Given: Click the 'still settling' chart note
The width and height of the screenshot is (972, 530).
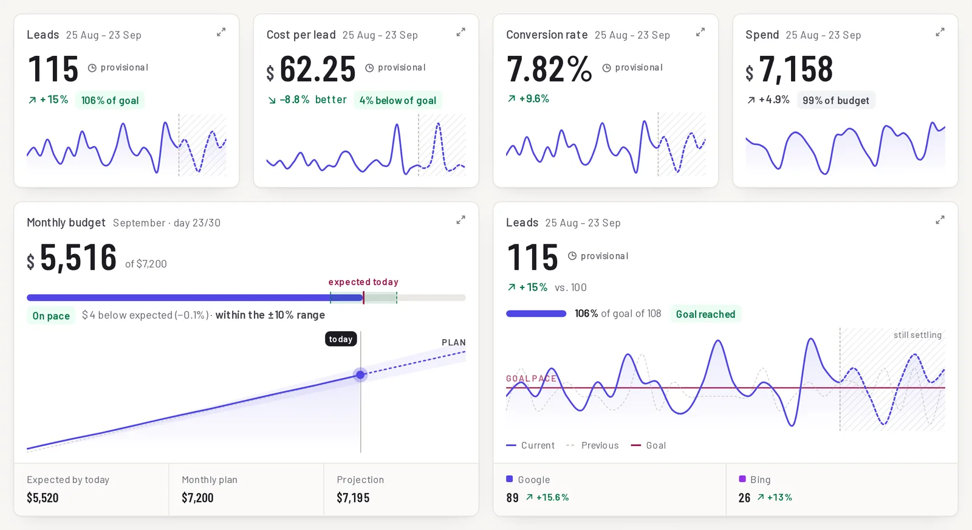Looking at the screenshot, I should pyautogui.click(x=917, y=335).
